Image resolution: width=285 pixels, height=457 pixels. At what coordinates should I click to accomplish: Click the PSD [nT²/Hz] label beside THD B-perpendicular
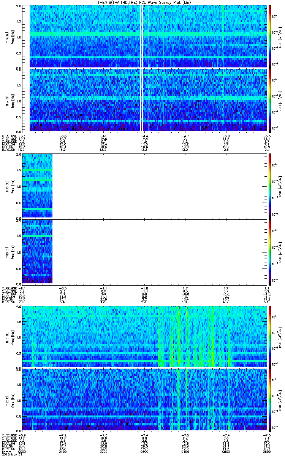click(x=280, y=186)
